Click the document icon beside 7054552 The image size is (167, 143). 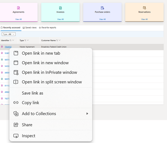[x=2, y=47]
